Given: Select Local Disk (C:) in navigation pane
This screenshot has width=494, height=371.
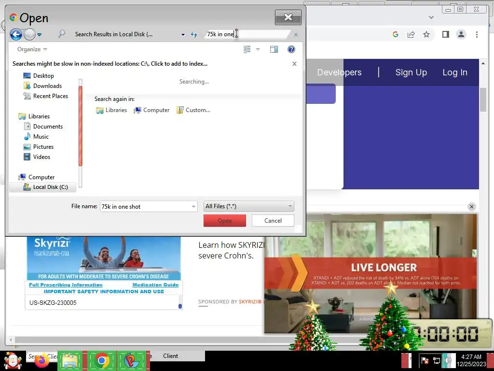Looking at the screenshot, I should click(x=43, y=187).
